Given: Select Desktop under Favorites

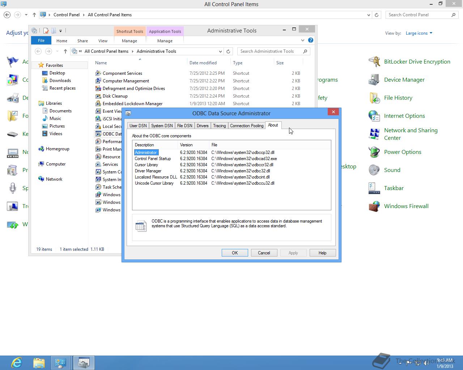Looking at the screenshot, I should [57, 73].
